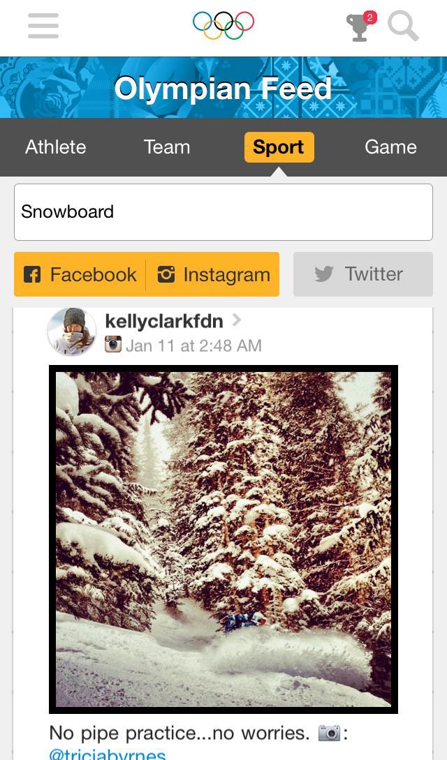
Task: Select the highlighted Sport tab
Action: [x=279, y=147]
